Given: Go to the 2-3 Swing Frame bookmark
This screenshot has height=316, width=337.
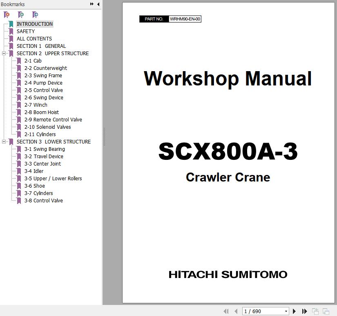Looking at the screenshot, I should click(43, 76).
